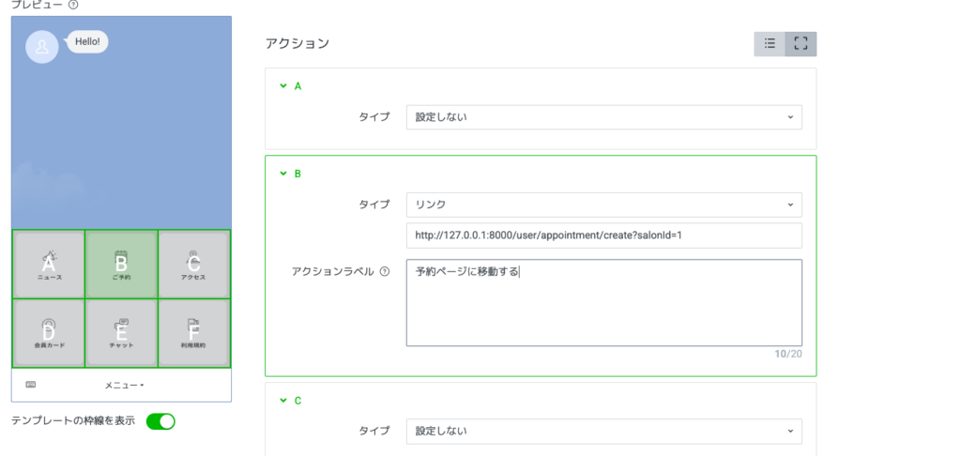Image resolution: width=961 pixels, height=456 pixels.
Task: Click the help icon next to プレビュー
Action: coord(73,5)
